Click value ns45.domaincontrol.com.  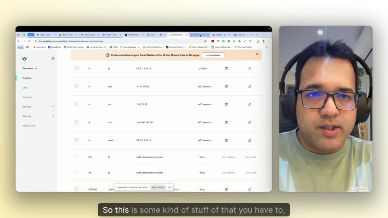(x=150, y=157)
